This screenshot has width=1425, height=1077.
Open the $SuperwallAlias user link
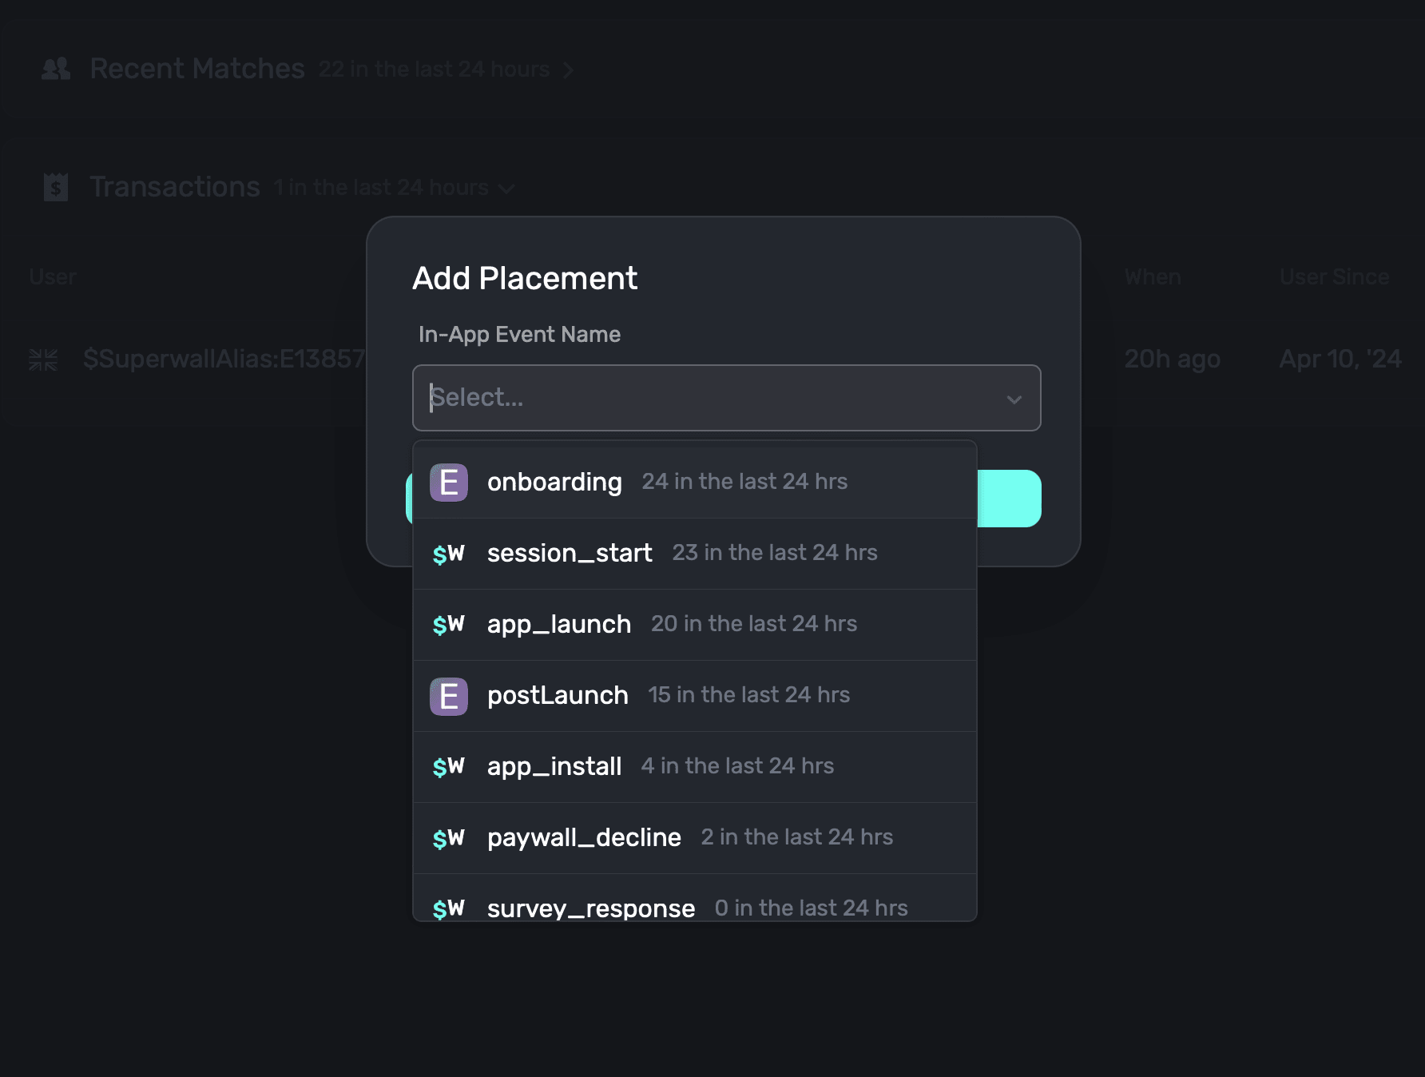pos(224,360)
